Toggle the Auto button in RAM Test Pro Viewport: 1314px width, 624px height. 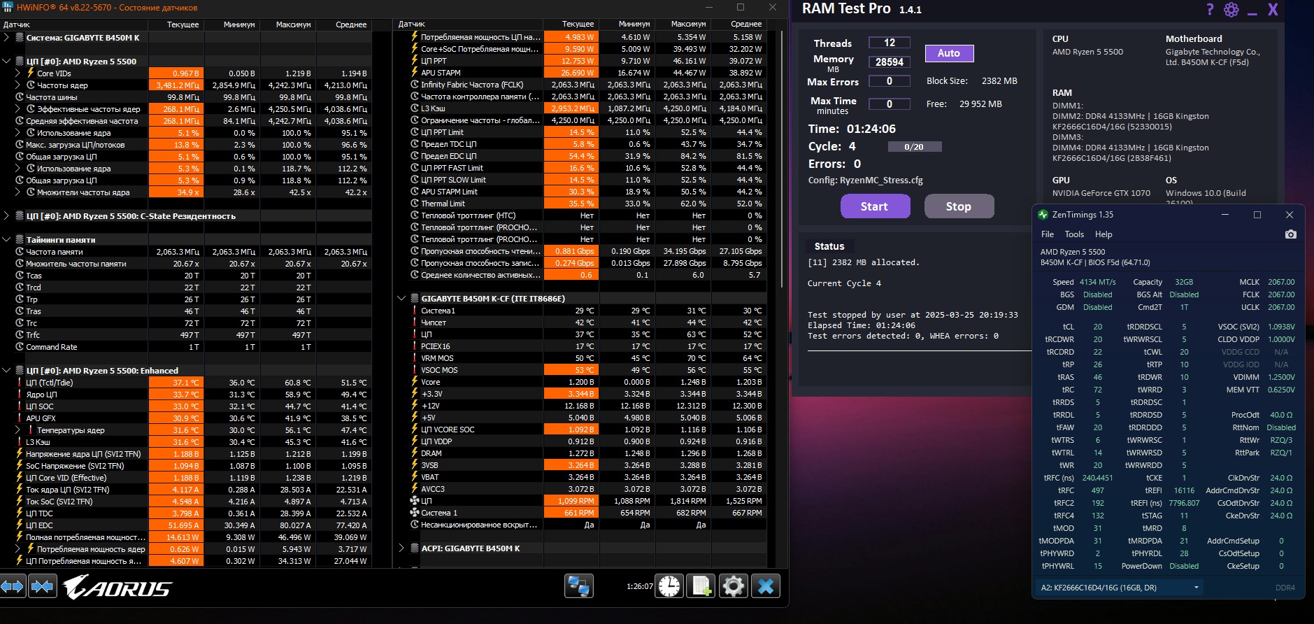[949, 53]
